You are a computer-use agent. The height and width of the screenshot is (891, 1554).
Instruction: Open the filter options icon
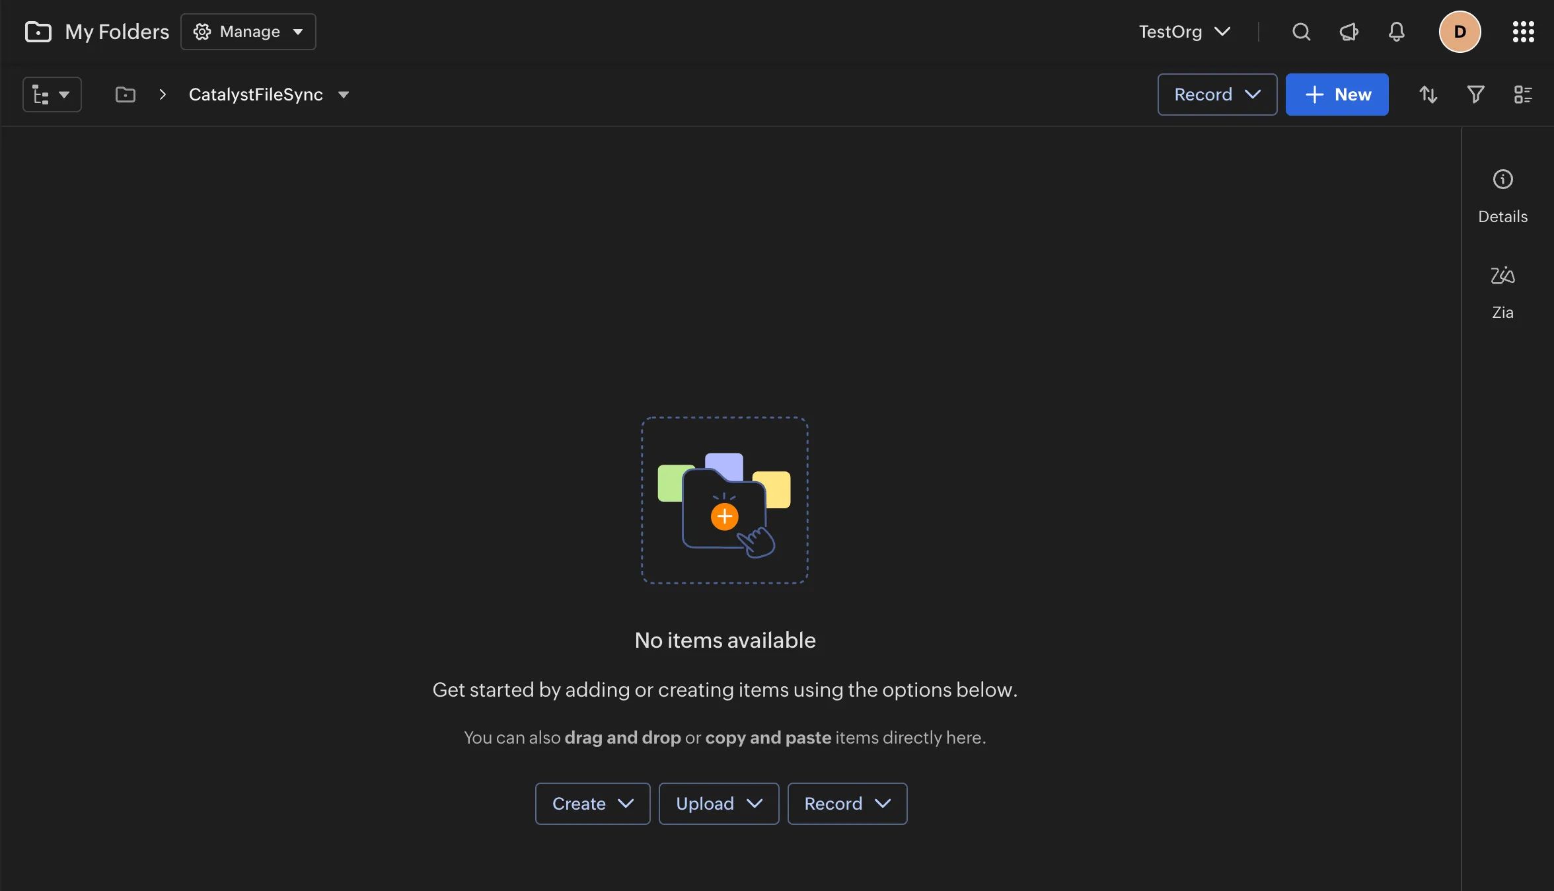coord(1475,95)
